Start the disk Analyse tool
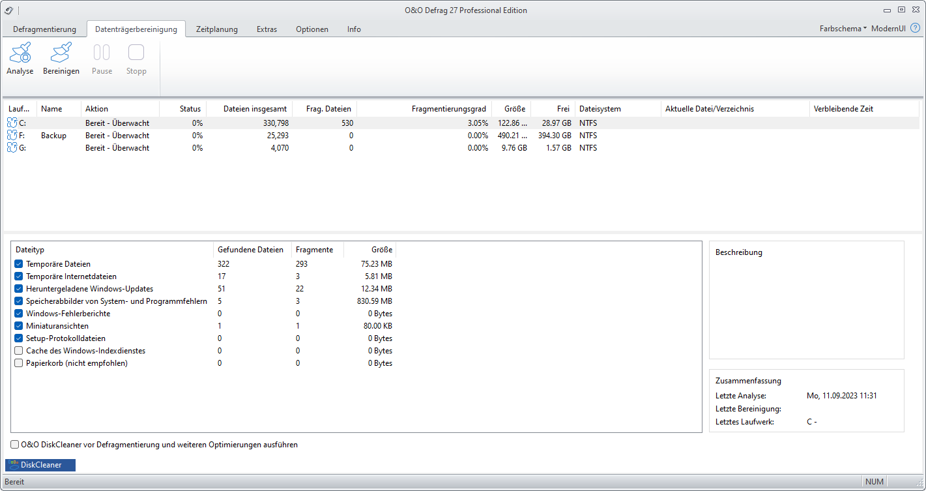The image size is (926, 491). point(20,58)
